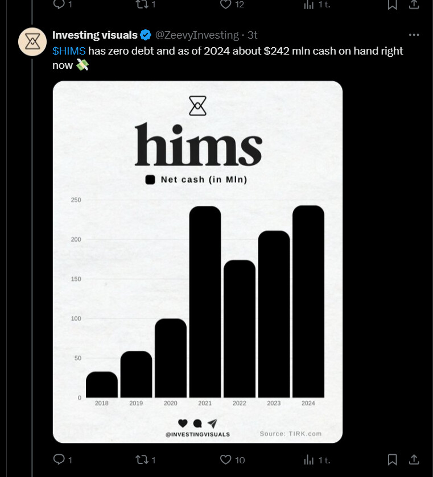433x477 pixels.
Task: Bookmark the $HIMS cash tweet
Action: click(392, 460)
